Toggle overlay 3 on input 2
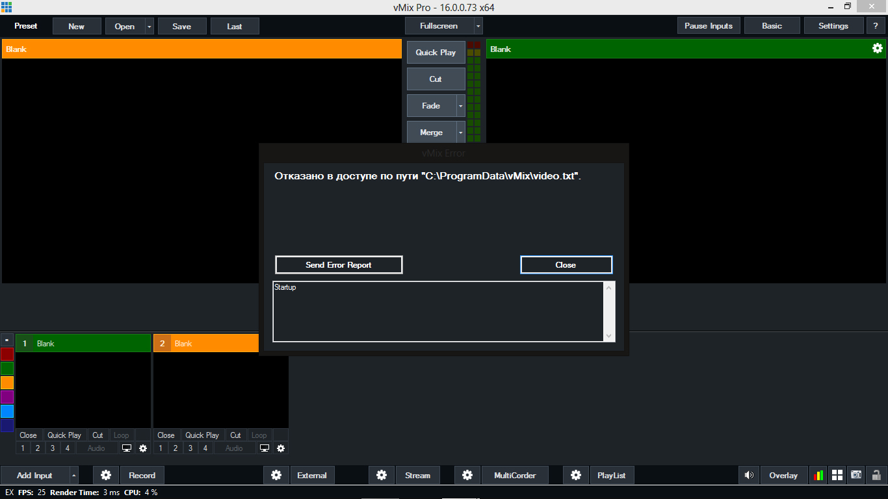Screen dimensions: 888x499 [190, 448]
